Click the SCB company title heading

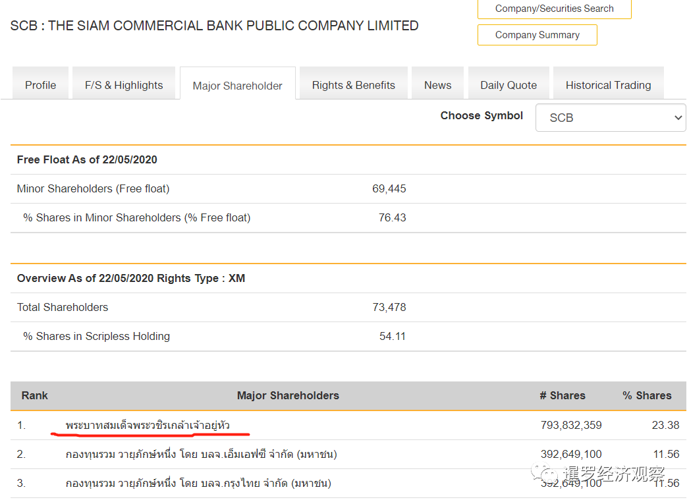click(x=215, y=26)
